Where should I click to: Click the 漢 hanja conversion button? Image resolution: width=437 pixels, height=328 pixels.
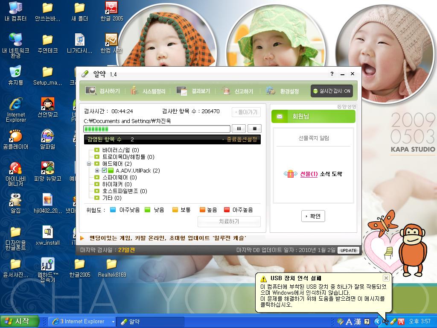358,322
